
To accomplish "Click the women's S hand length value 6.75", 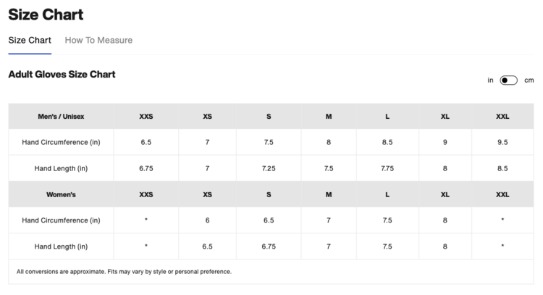I will coord(269,247).
